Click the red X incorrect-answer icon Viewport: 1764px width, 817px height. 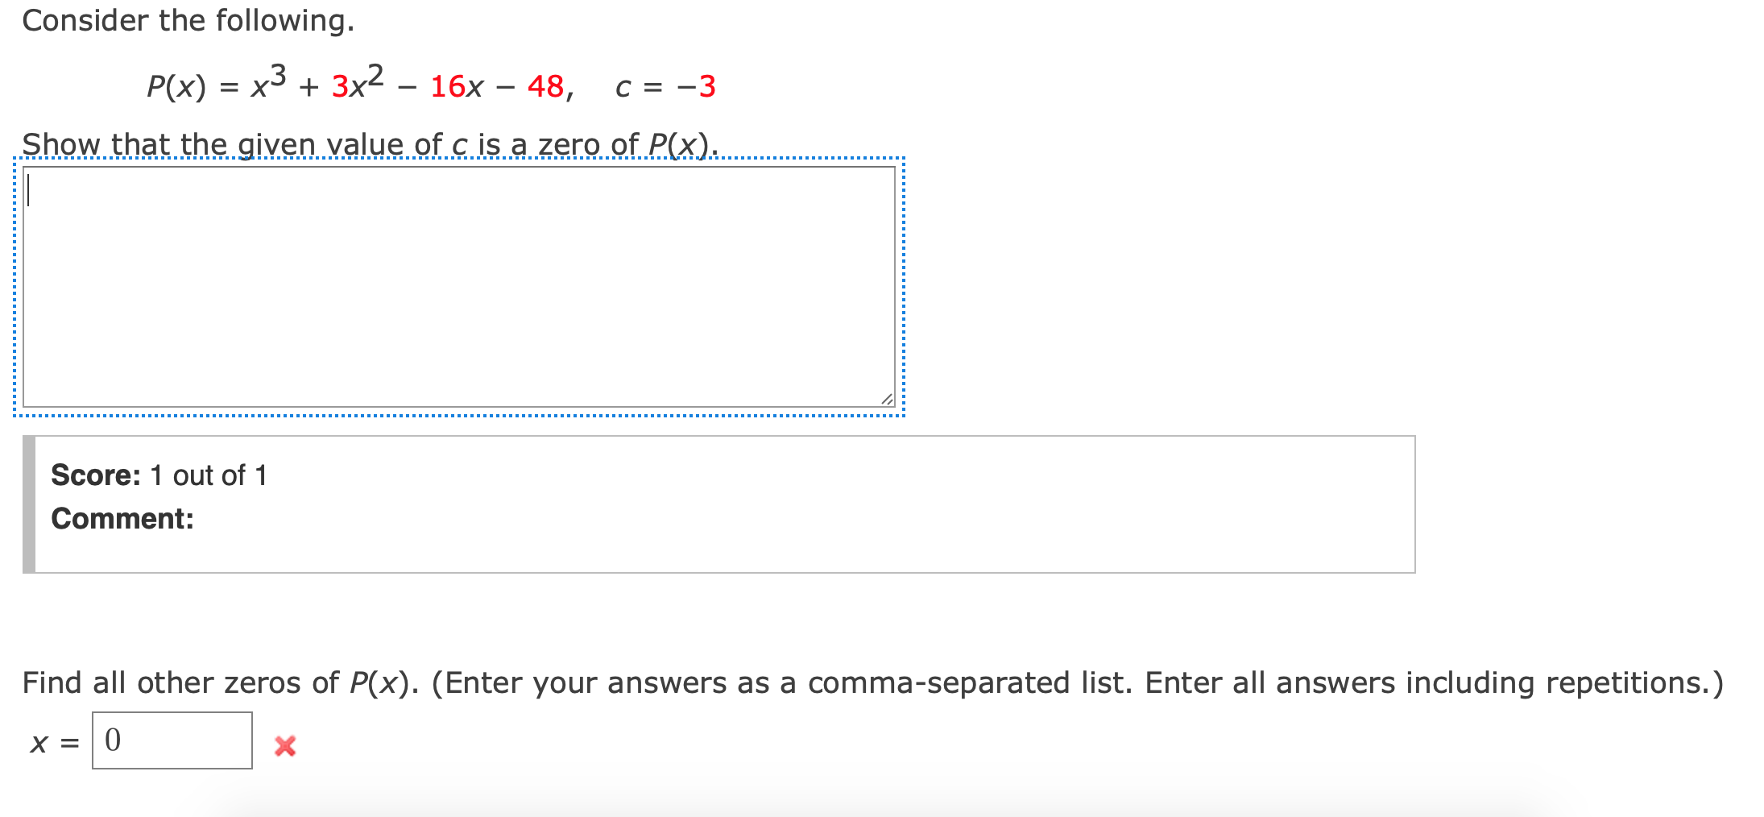284,746
